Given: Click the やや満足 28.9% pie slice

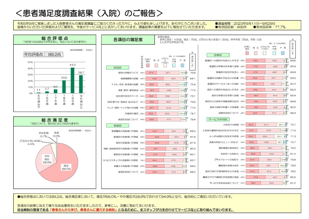Looking at the screenshot, I should click(x=47, y=159).
